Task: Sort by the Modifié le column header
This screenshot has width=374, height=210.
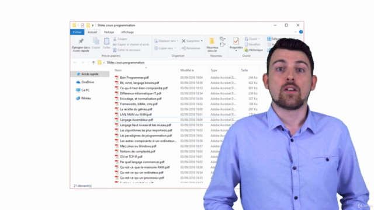Action: click(187, 70)
